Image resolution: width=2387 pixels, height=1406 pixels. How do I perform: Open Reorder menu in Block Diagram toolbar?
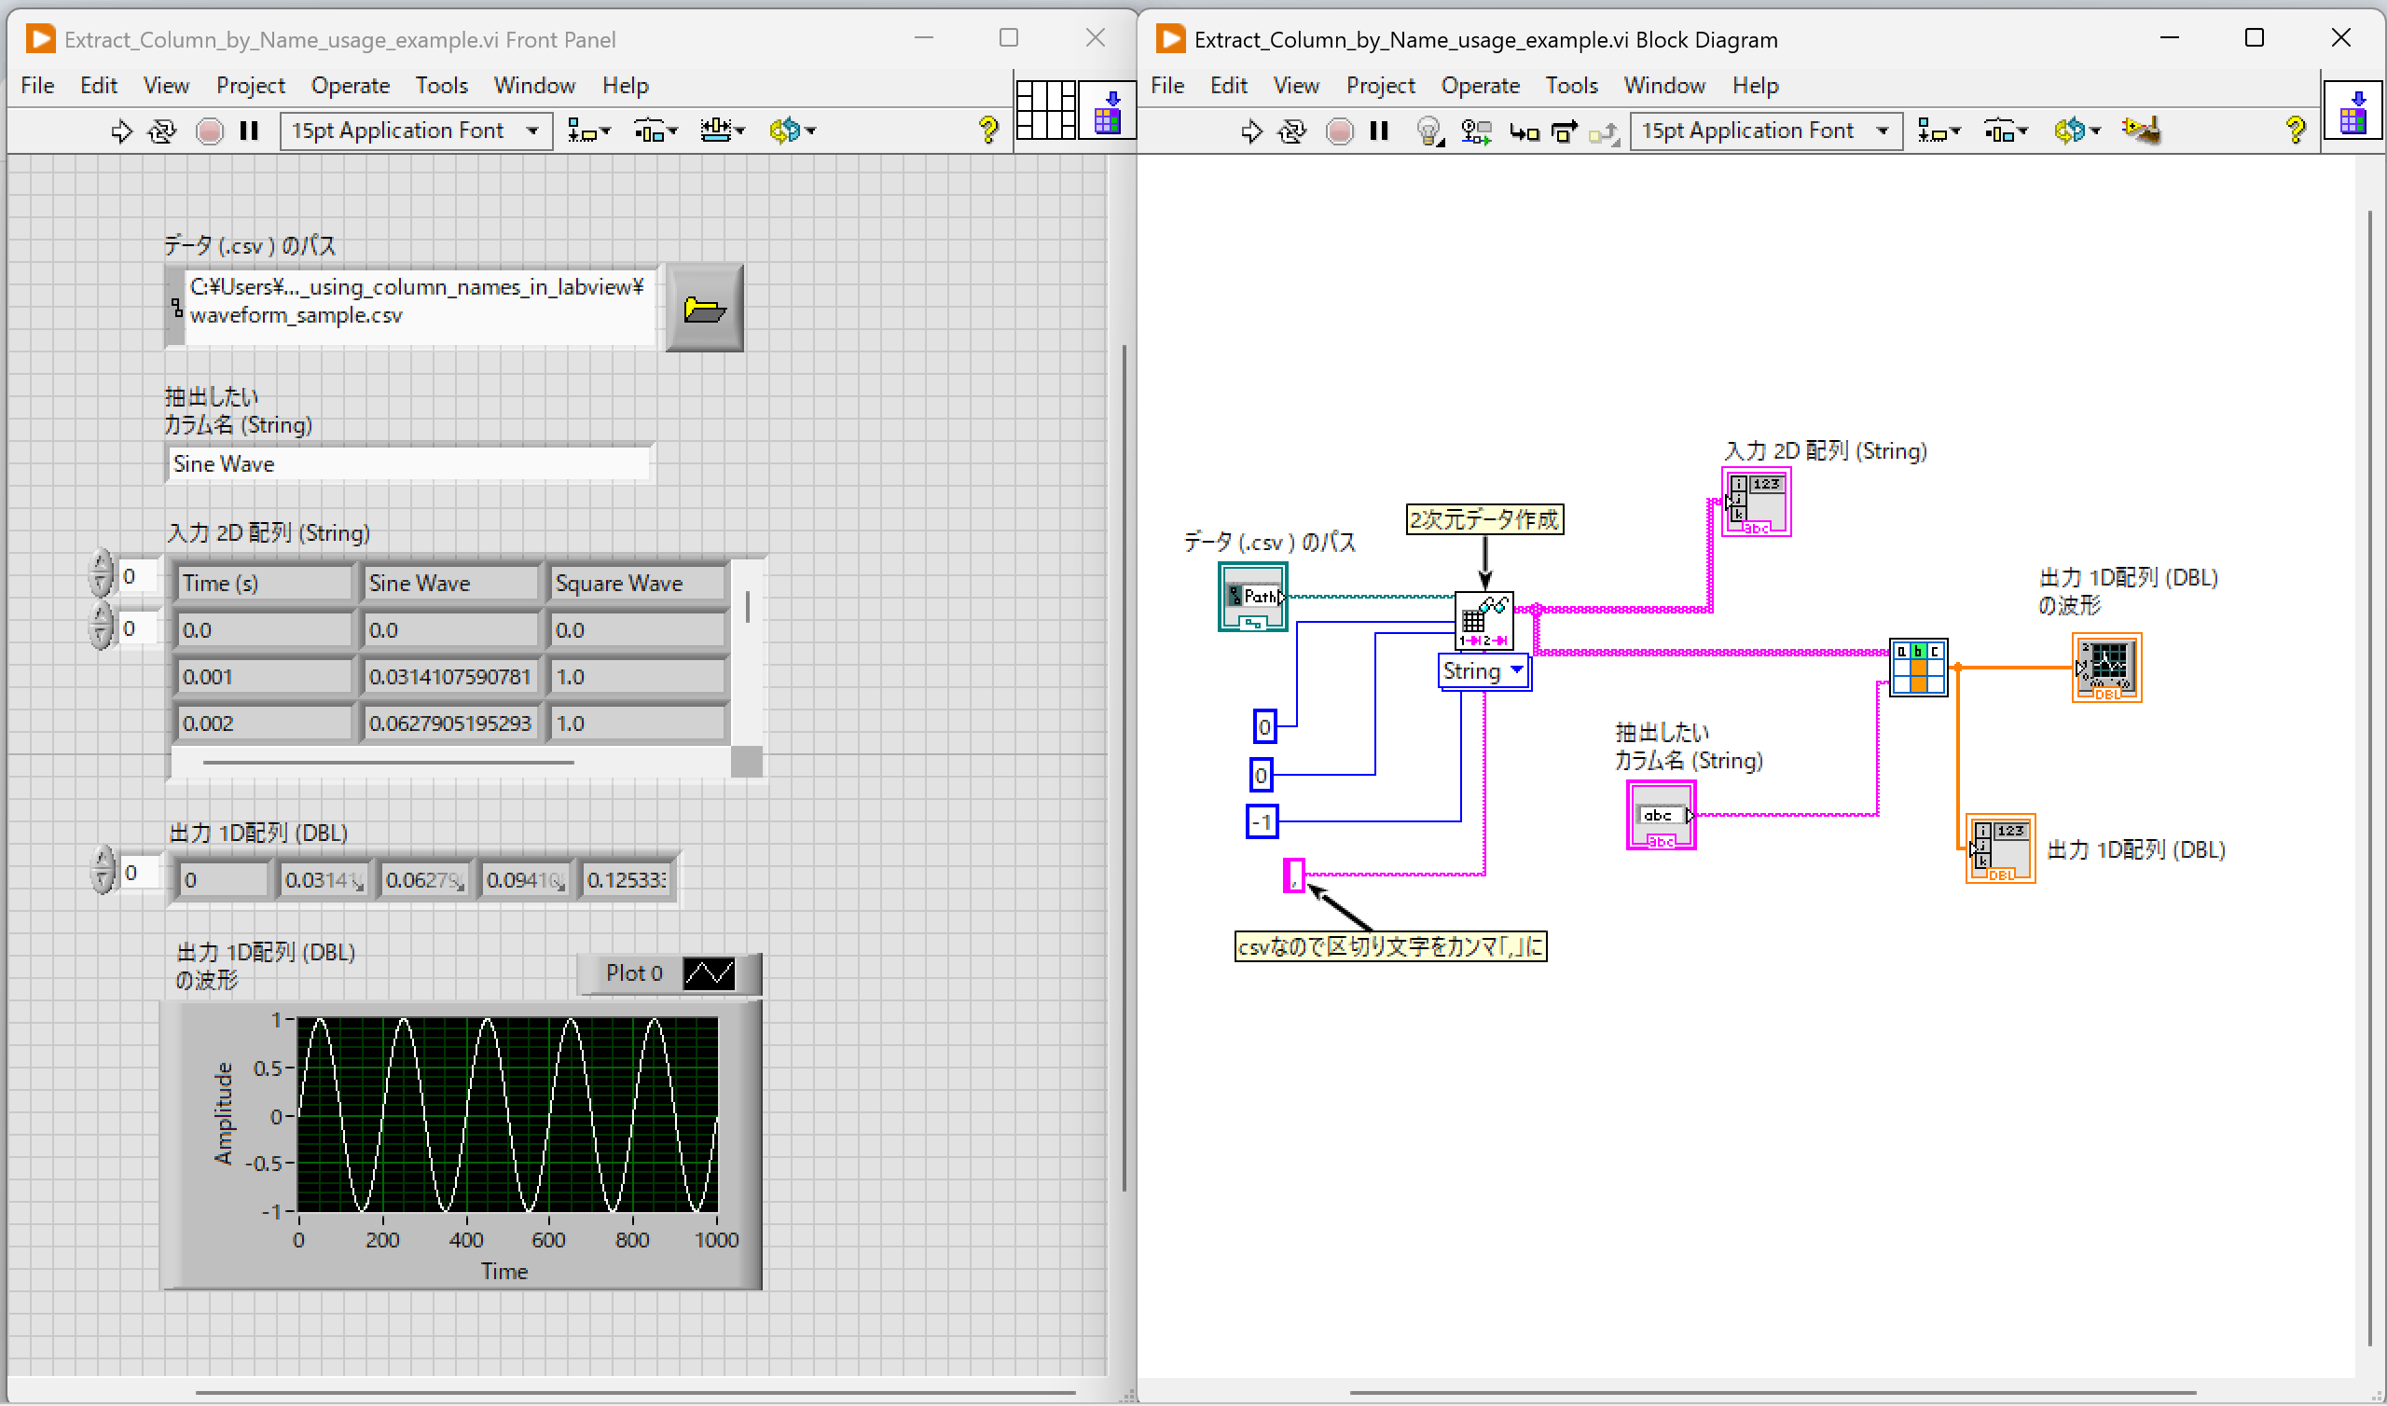point(2077,131)
